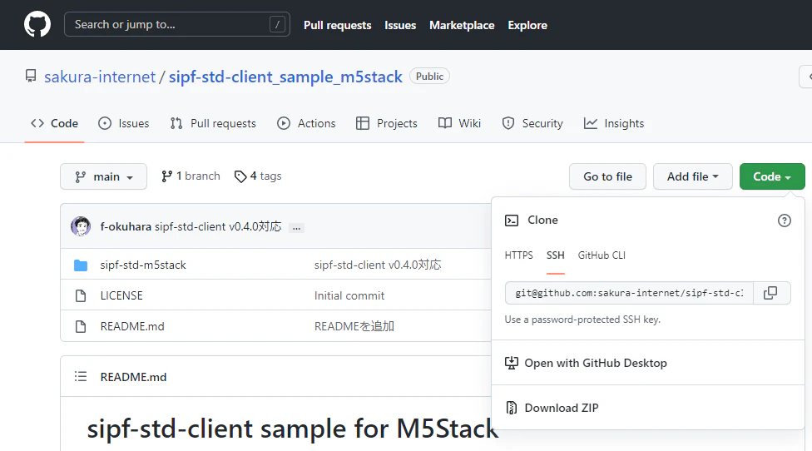Open the sipf-std-client_sample_m5stack repo link
Image resolution: width=812 pixels, height=451 pixels.
285,77
